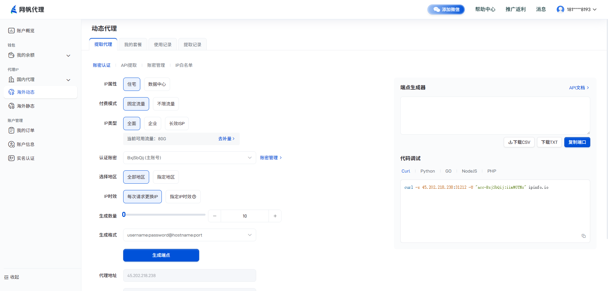Click the 海外动态 globe icon
Image resolution: width=608 pixels, height=291 pixels.
(x=11, y=92)
